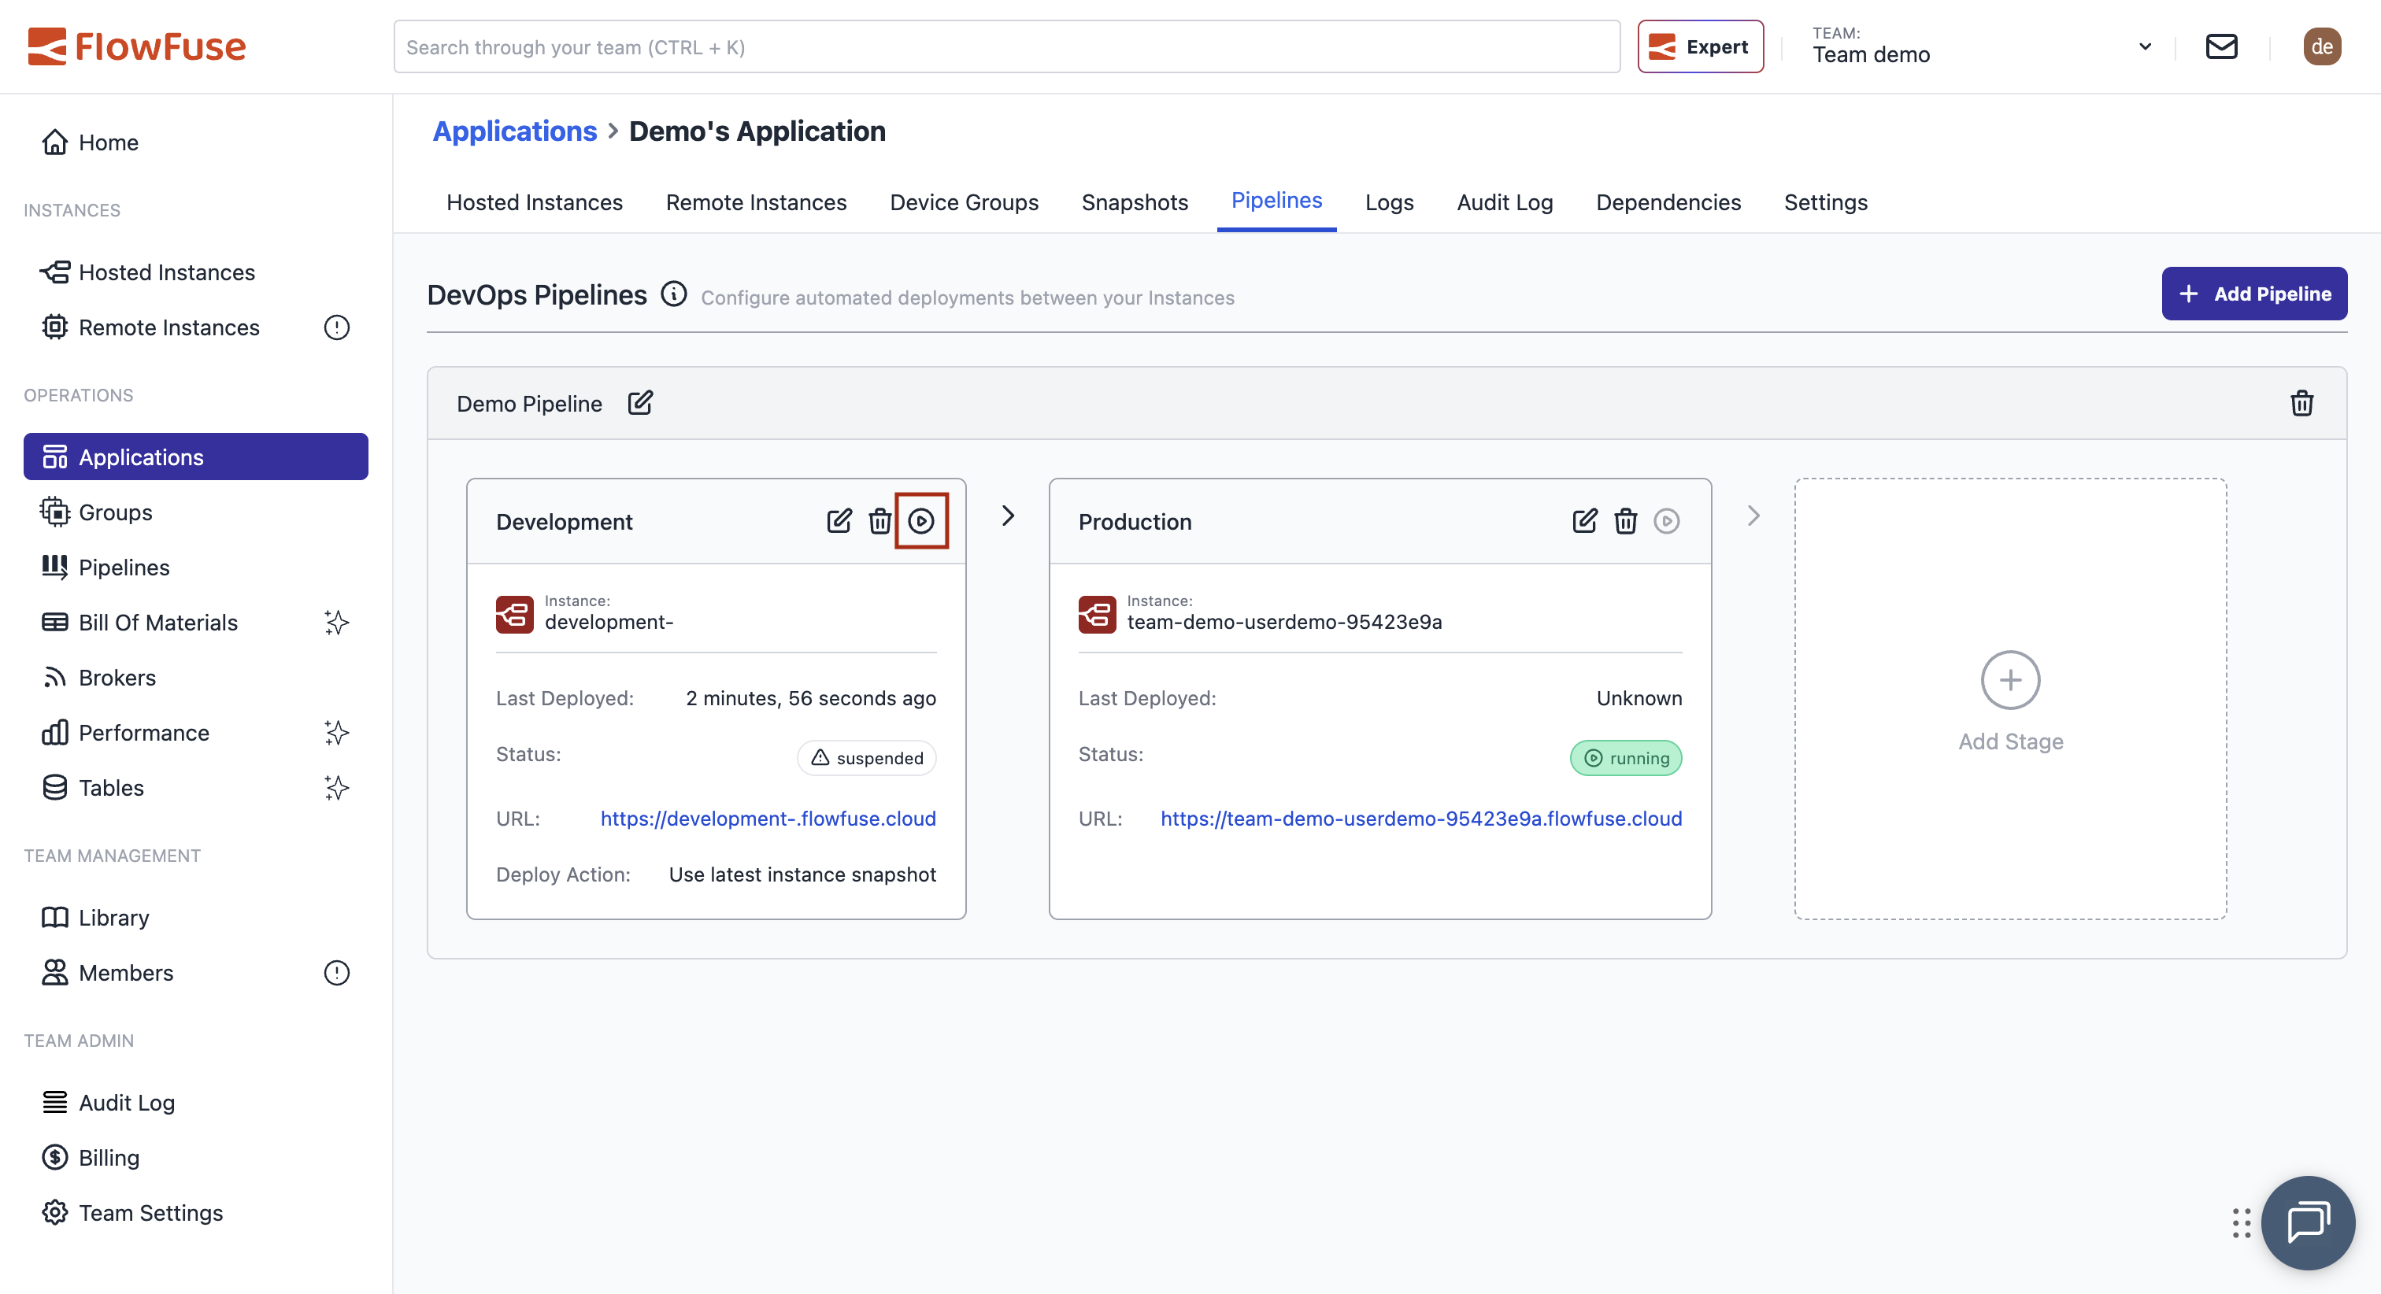Image resolution: width=2381 pixels, height=1294 pixels.
Task: Open the Expert assistant button
Action: pyautogui.click(x=1700, y=46)
